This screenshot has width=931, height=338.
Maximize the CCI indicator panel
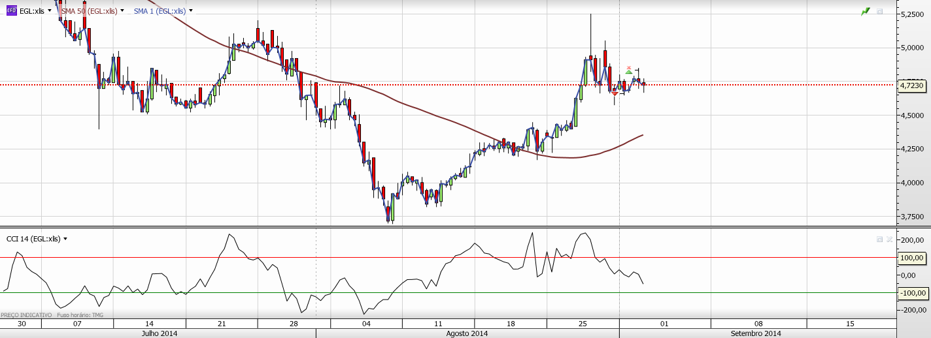(x=879, y=239)
